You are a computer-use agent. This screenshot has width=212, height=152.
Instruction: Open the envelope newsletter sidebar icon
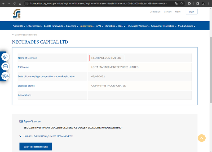(x=5, y=66)
